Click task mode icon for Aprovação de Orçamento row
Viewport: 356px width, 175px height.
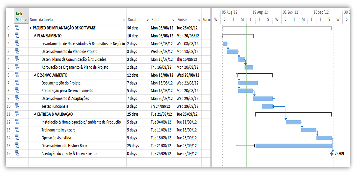pos(17,67)
